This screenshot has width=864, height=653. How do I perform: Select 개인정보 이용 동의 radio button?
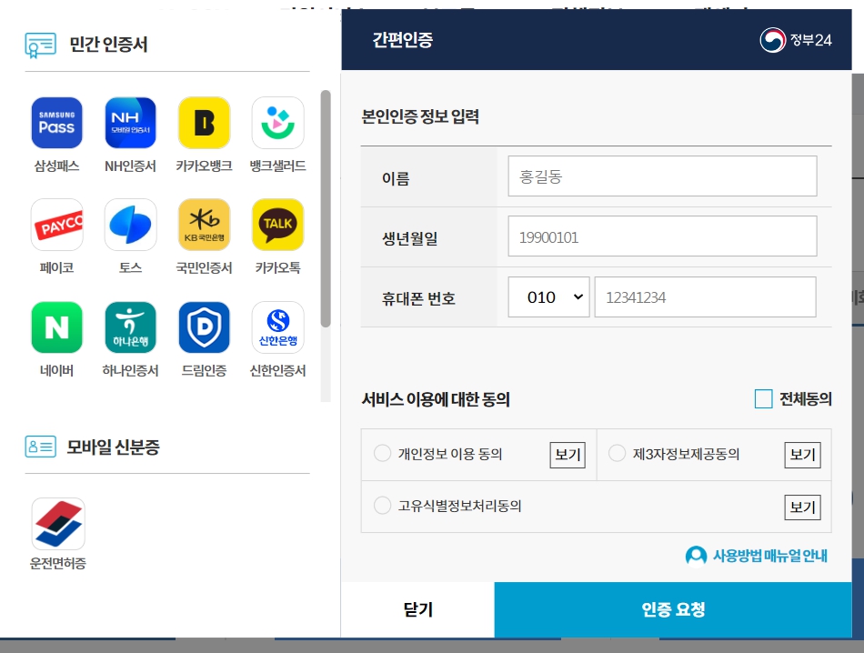(x=382, y=454)
